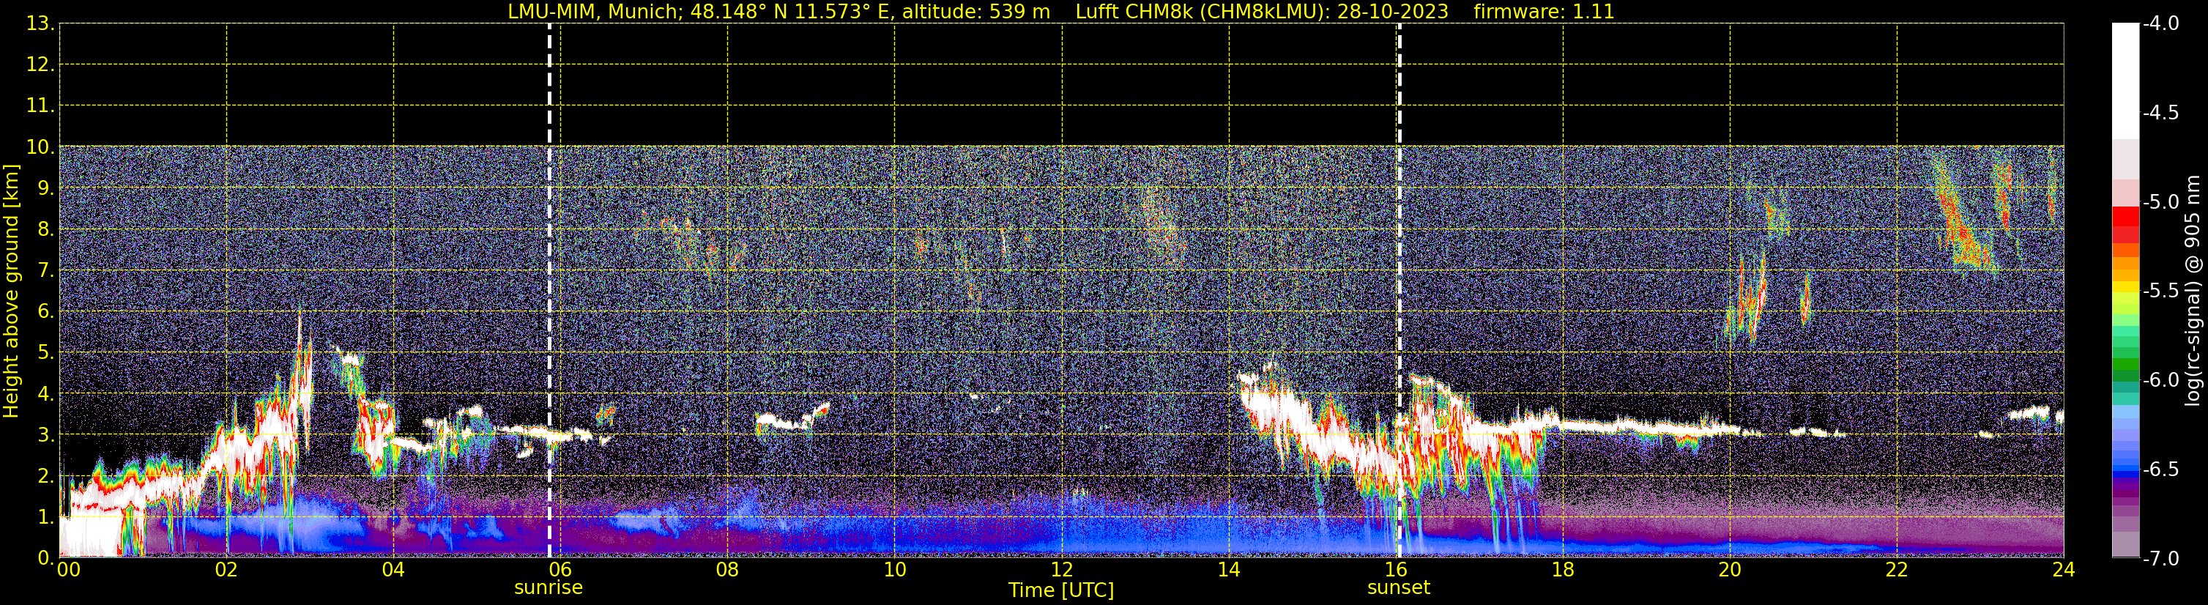Image resolution: width=2208 pixels, height=605 pixels.
Task: Click the height axis tick label '9.'
Action: 46,188
